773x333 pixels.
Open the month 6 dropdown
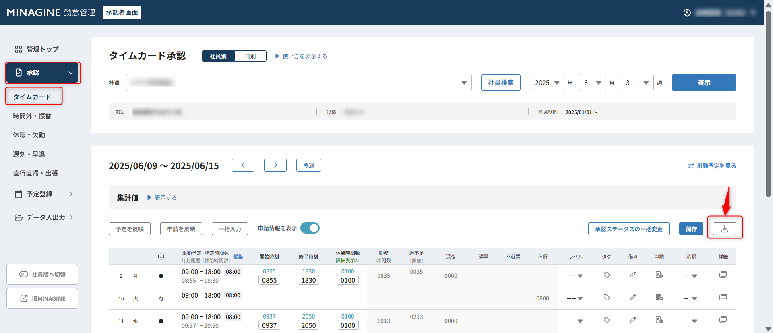click(592, 83)
